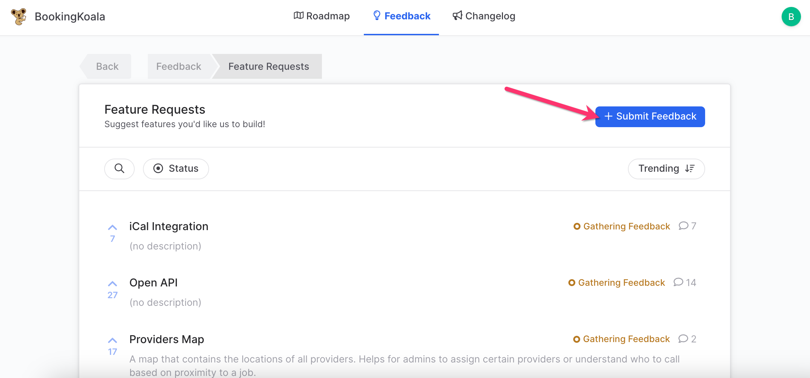The width and height of the screenshot is (810, 378).
Task: Expand the Trending sort dropdown
Action: pyautogui.click(x=666, y=169)
